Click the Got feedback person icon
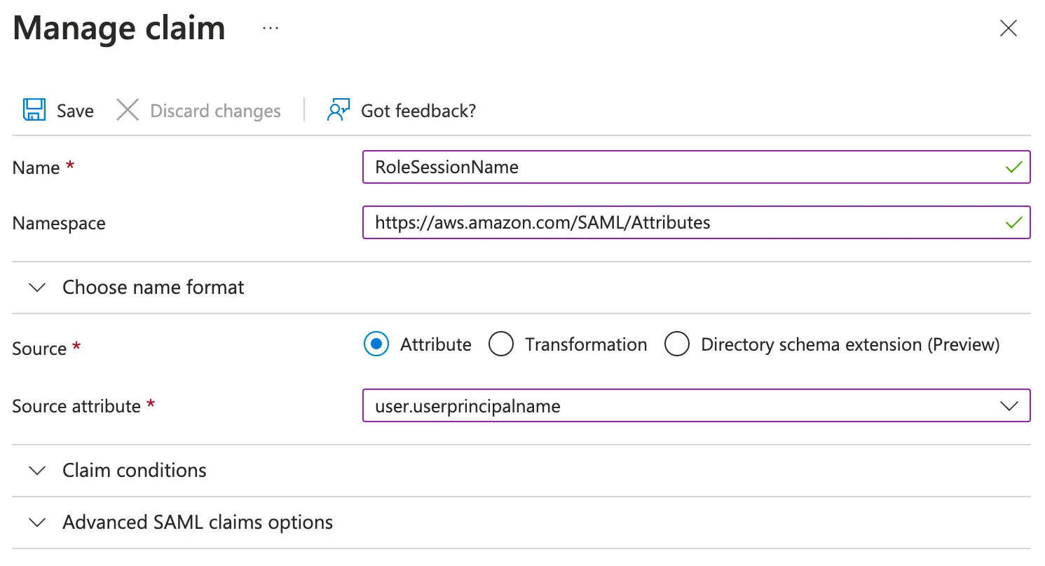Viewport: 1045px width, 566px height. click(x=338, y=110)
